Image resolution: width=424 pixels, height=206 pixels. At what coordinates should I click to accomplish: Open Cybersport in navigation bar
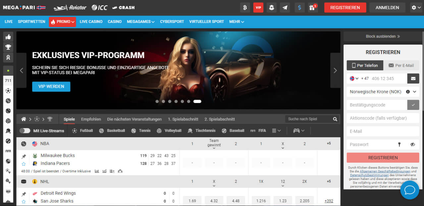[172, 22]
